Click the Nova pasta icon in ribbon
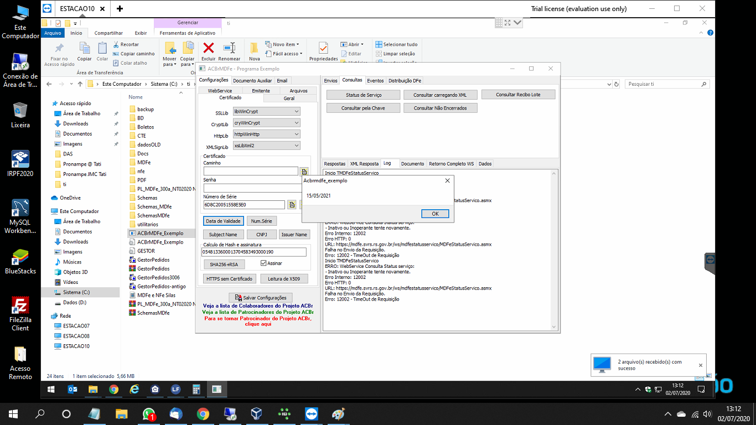The height and width of the screenshot is (425, 756). point(254,48)
